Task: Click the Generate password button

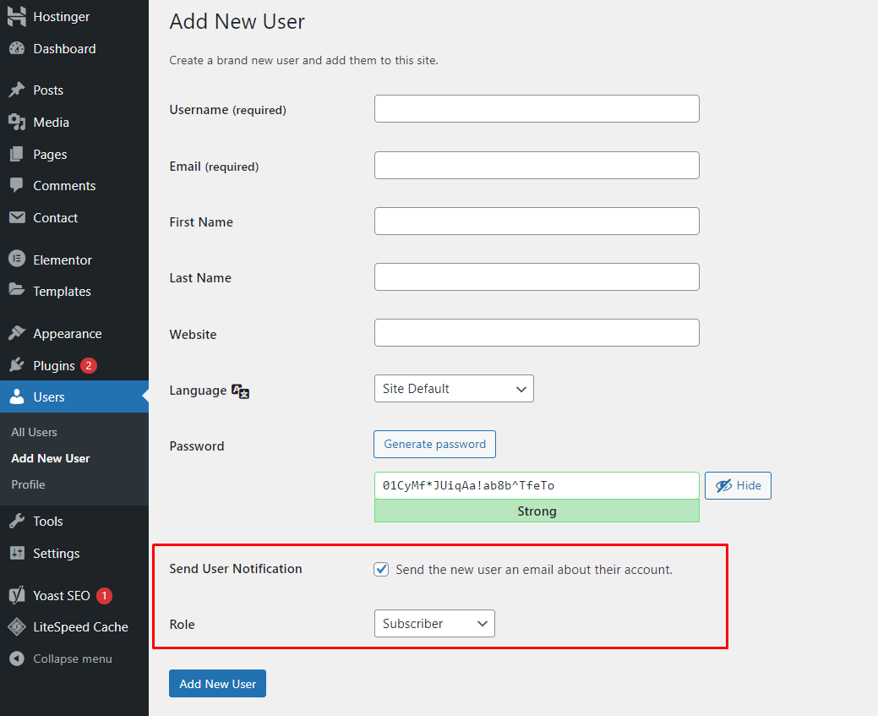Action: point(434,444)
